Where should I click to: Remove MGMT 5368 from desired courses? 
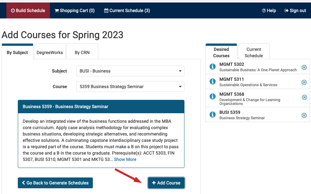point(304,97)
